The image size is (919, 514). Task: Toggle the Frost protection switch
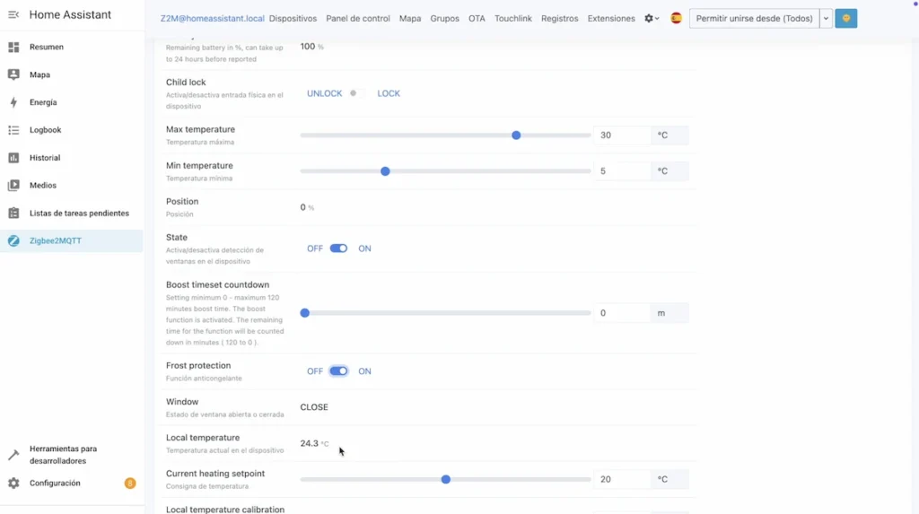[338, 371]
